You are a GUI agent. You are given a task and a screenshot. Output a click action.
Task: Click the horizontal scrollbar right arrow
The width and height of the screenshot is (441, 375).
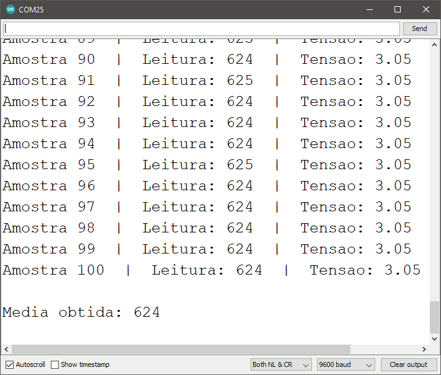(x=424, y=349)
